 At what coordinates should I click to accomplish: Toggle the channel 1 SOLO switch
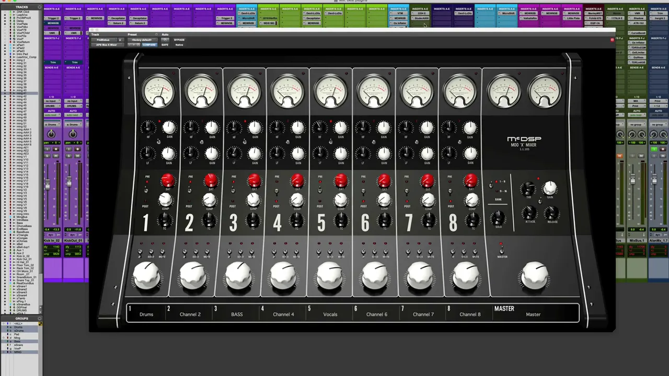tap(151, 252)
